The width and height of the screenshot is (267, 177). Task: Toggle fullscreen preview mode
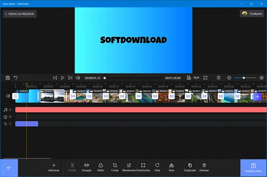pyautogui.click(x=205, y=78)
